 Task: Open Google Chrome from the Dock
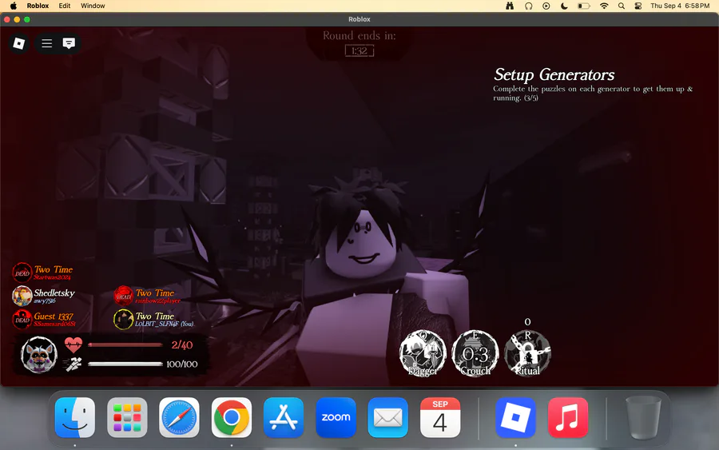click(232, 417)
